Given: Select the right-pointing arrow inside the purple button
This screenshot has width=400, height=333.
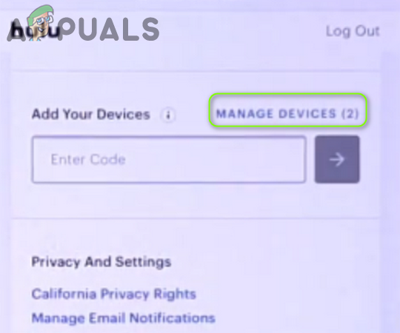Looking at the screenshot, I should (337, 160).
